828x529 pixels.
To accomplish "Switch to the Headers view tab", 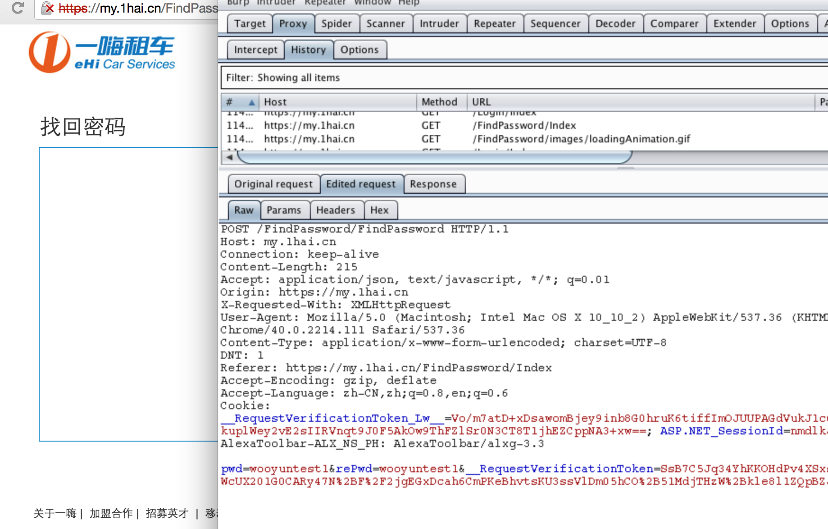I will (336, 210).
